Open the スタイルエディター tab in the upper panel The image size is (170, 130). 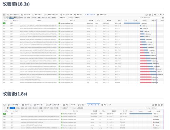pyautogui.click(x=51, y=15)
